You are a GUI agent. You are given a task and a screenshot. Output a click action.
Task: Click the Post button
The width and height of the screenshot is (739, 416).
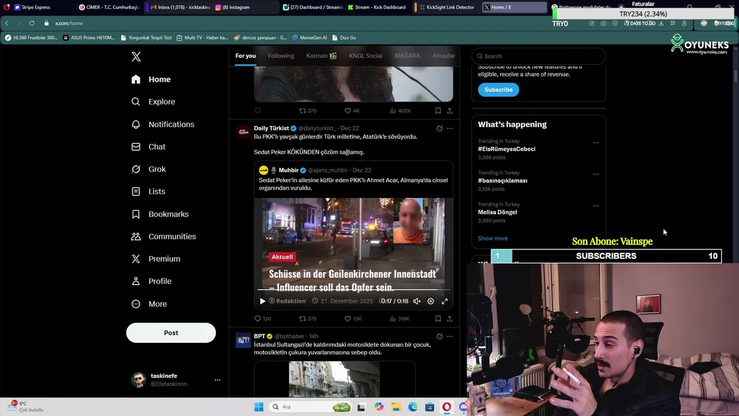[x=171, y=333]
